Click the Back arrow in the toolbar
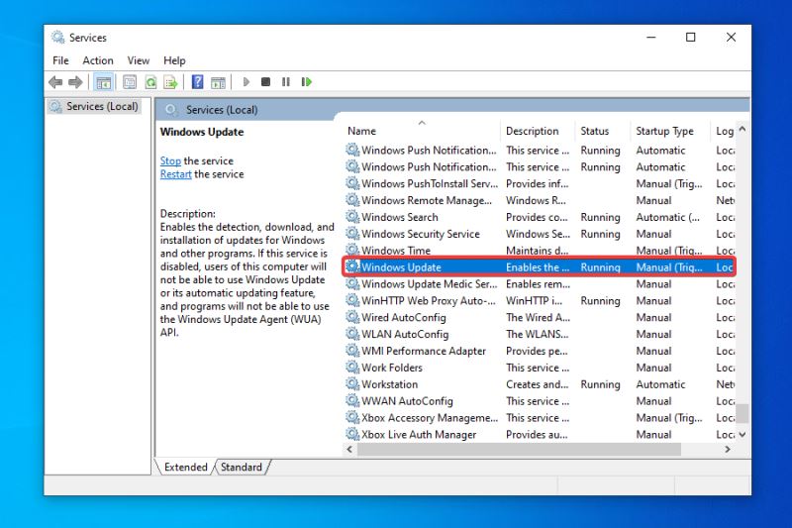792x528 pixels. click(55, 82)
